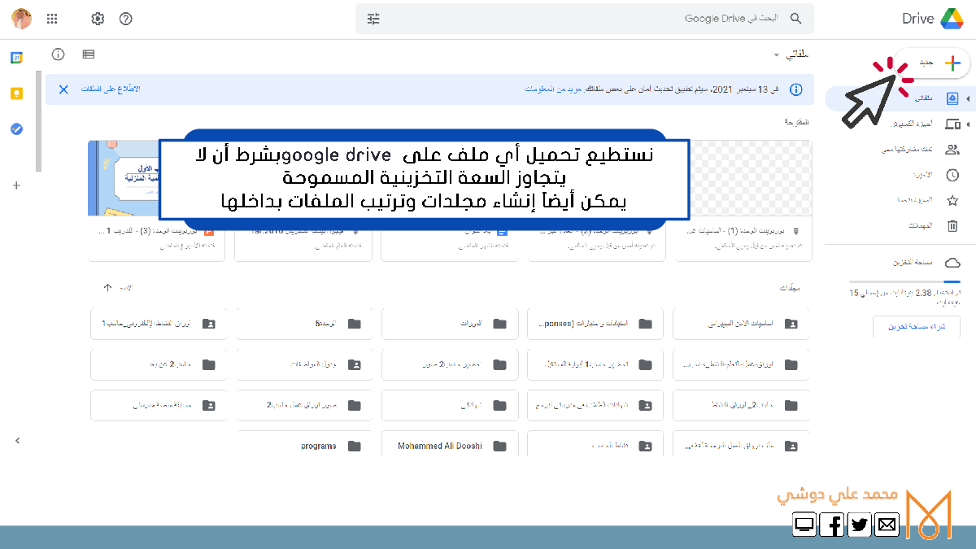976x549 pixels.
Task: Open Recent files in the sidebar
Action: [x=952, y=175]
